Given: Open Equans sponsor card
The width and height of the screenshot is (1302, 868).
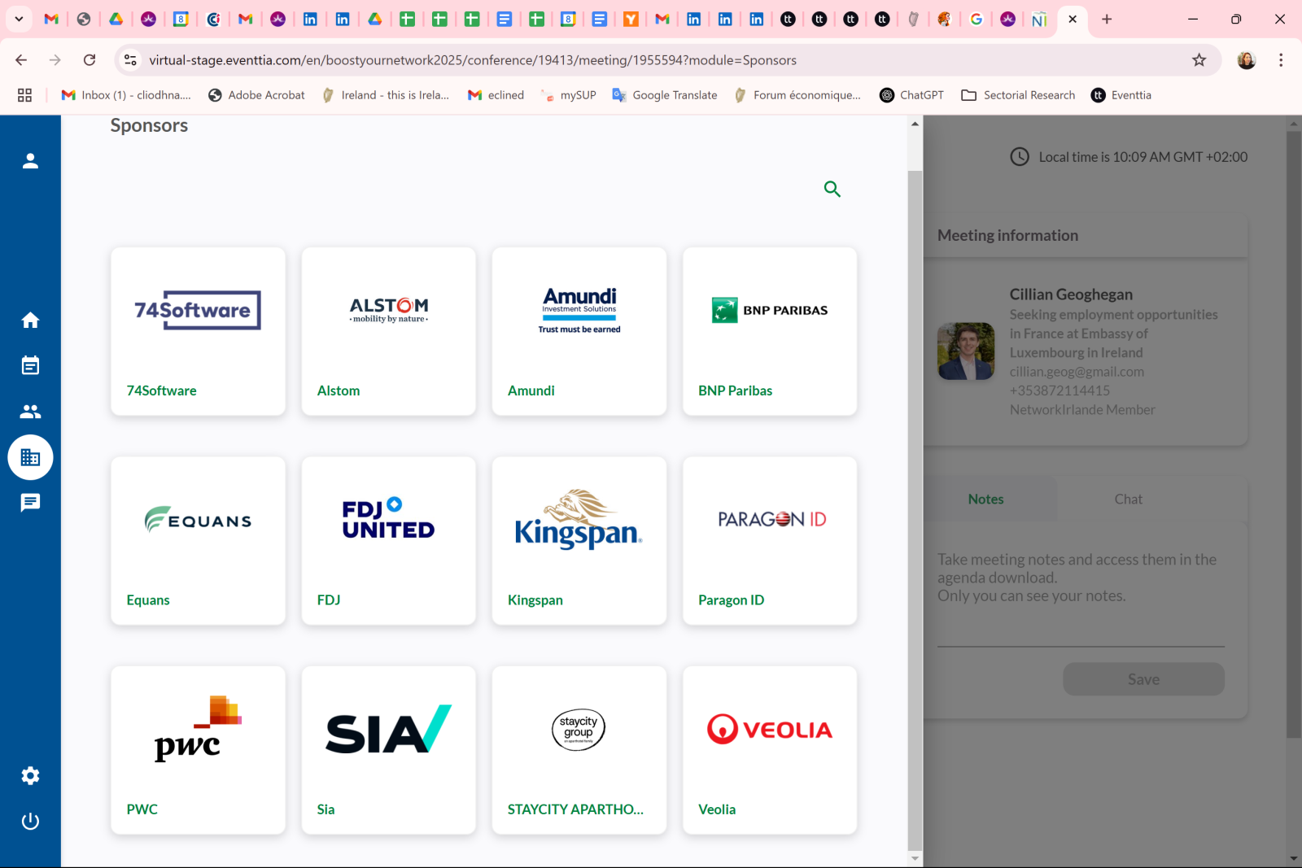Looking at the screenshot, I should coord(198,540).
